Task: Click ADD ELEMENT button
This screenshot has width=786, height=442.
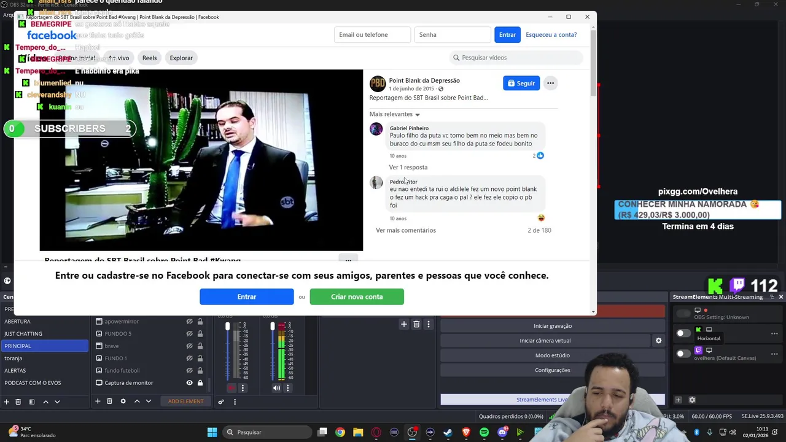Action: click(x=185, y=401)
